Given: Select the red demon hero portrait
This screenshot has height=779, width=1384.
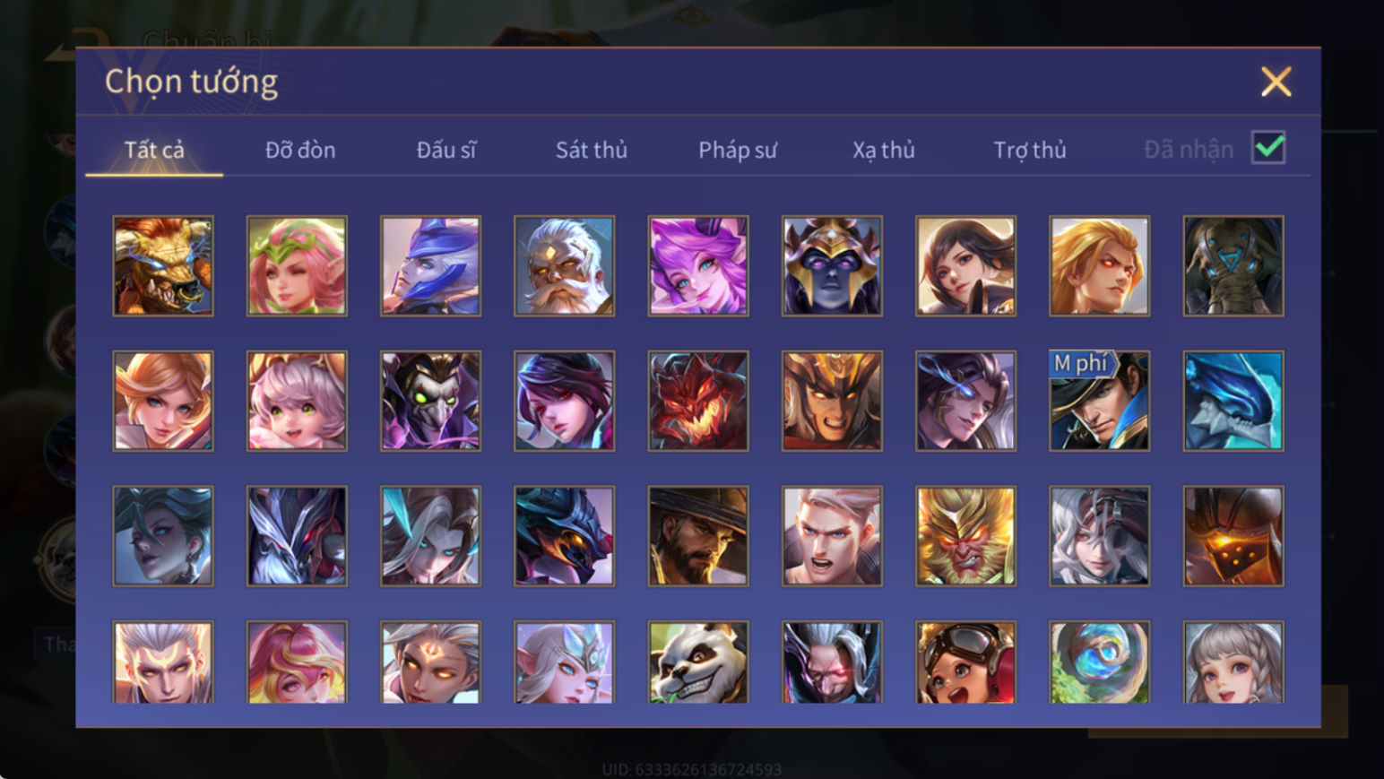Looking at the screenshot, I should click(x=698, y=401).
